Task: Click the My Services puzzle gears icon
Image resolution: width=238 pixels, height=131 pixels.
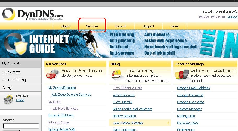Action: (x=53, y=74)
